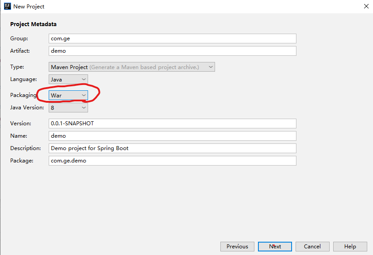Click the Version: label
The image size is (373, 255).
pos(21,124)
